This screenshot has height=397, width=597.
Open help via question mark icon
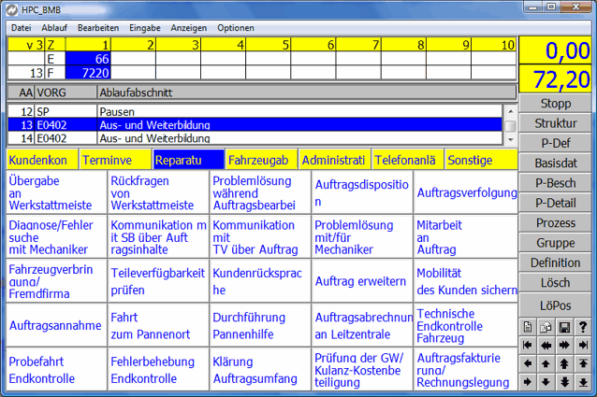[584, 326]
